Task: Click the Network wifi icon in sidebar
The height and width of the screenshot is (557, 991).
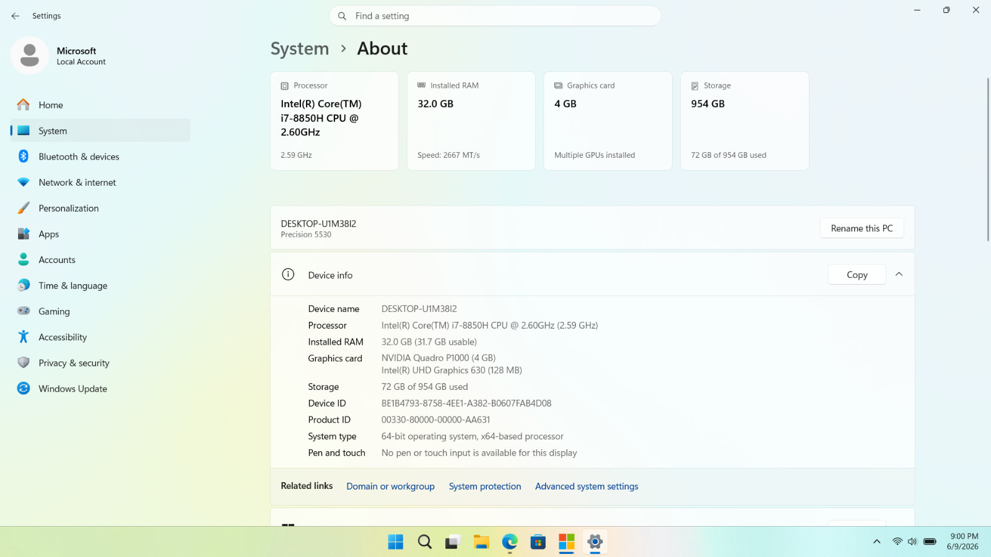Action: (24, 183)
